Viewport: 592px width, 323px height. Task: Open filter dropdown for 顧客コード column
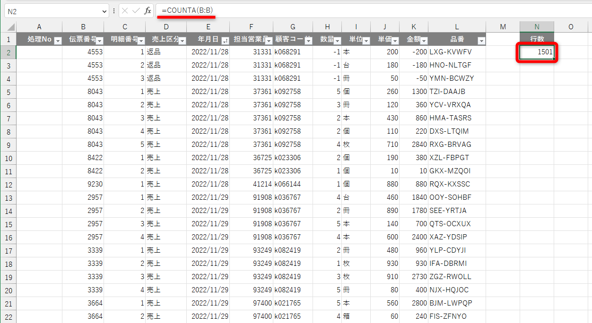(x=308, y=41)
